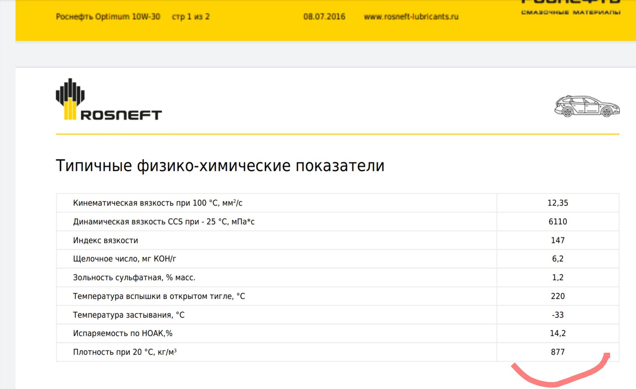
Task: Click the Rosneft logo emblem
Action: [70, 99]
